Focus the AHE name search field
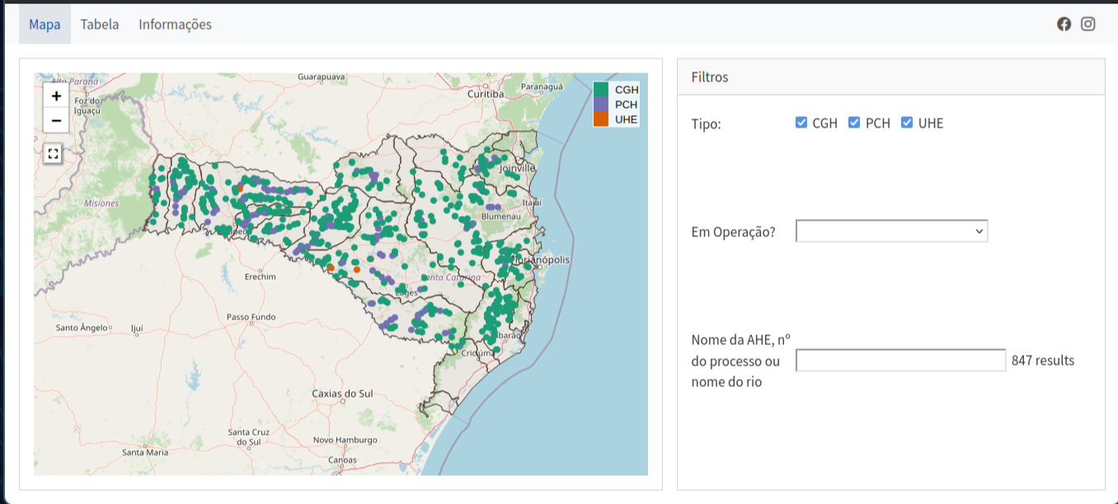 pos(900,360)
